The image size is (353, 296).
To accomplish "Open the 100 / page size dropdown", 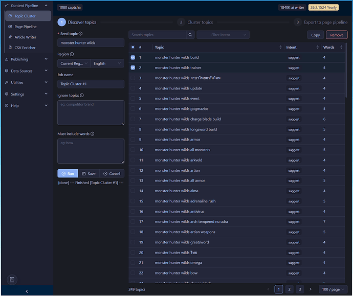I will coord(333,289).
